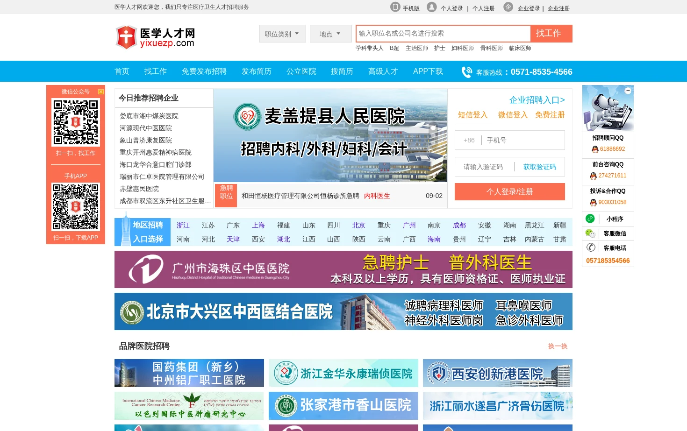Open 西安创新港医院 brand card
Screen dimensions: 687x431
point(498,373)
